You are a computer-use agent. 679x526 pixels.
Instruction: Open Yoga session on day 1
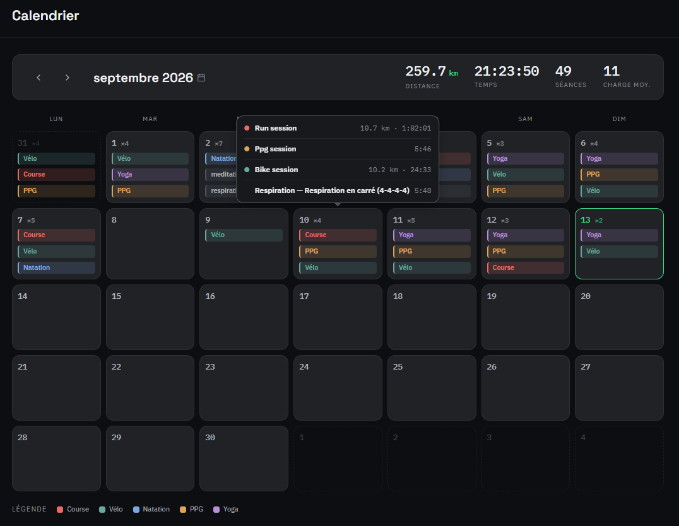coord(150,175)
